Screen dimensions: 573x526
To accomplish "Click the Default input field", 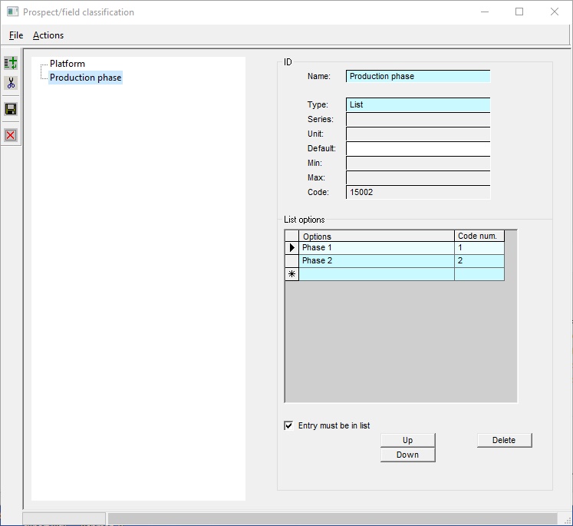I will pos(417,148).
